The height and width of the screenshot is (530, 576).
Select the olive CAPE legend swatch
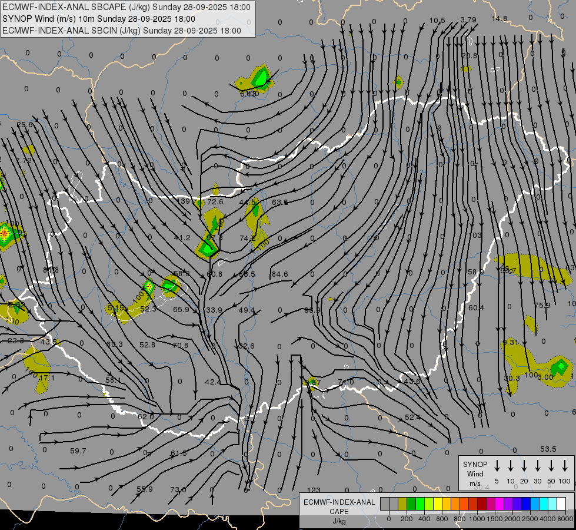click(402, 504)
